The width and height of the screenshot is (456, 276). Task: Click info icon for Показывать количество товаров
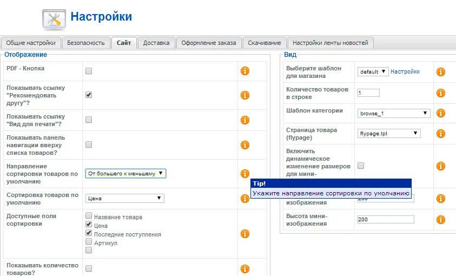click(x=245, y=269)
